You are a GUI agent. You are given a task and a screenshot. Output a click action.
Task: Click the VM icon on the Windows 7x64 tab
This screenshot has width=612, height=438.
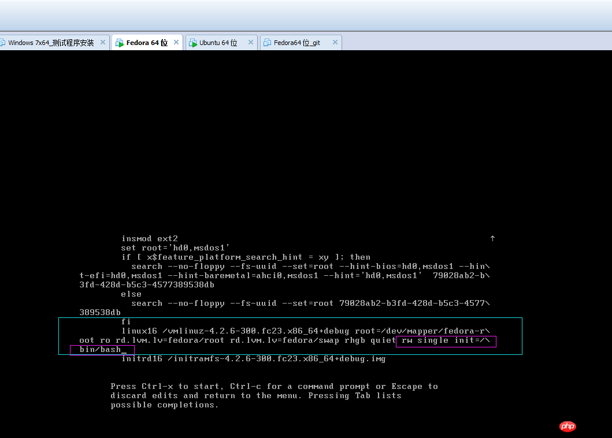tap(2, 43)
